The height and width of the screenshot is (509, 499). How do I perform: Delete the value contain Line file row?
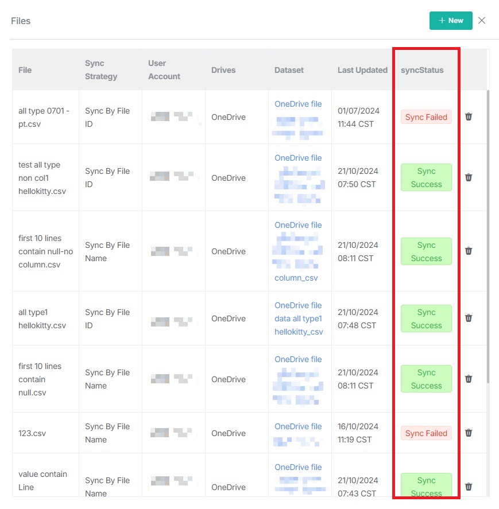click(x=469, y=487)
